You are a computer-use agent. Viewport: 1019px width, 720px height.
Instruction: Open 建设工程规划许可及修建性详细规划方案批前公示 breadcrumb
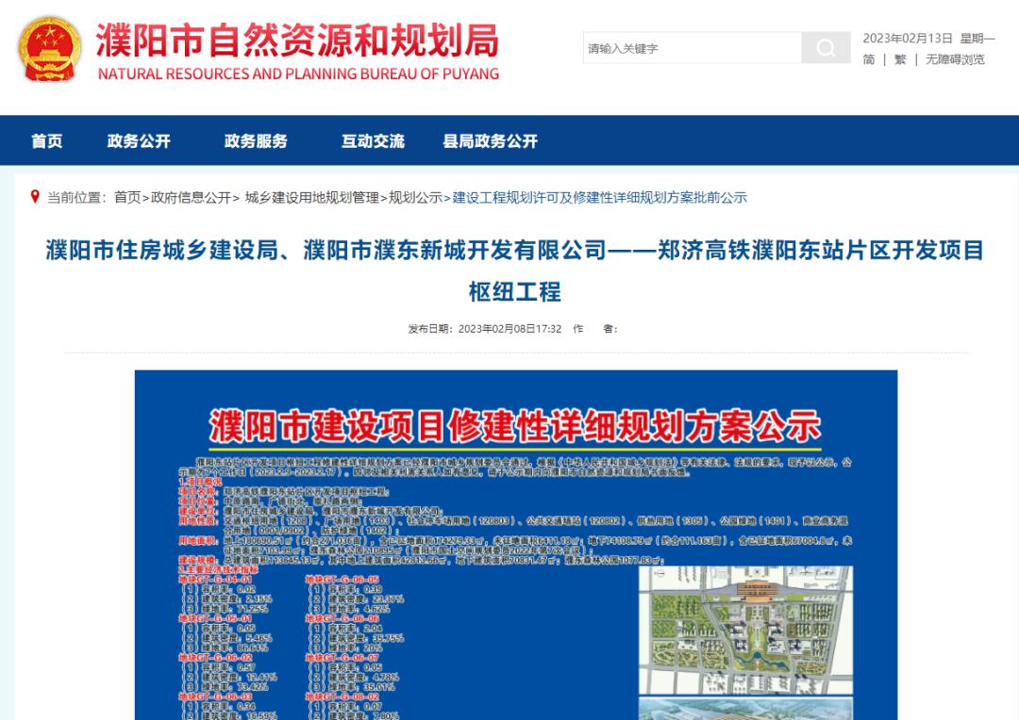(x=599, y=197)
